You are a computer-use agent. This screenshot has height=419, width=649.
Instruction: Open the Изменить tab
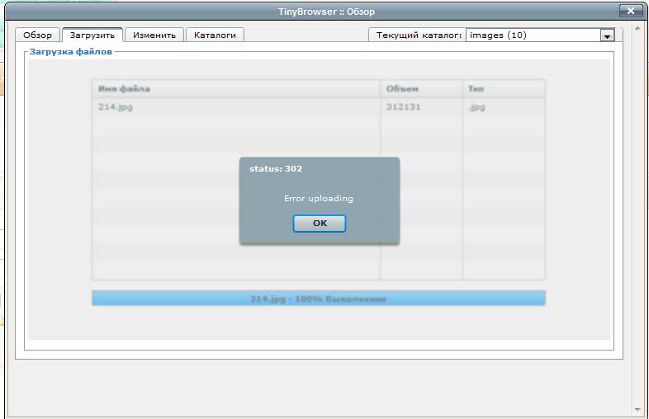pyautogui.click(x=154, y=35)
